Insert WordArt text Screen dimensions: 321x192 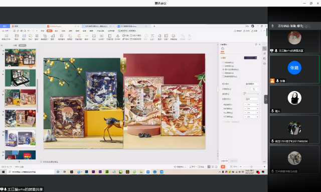pos(118,37)
